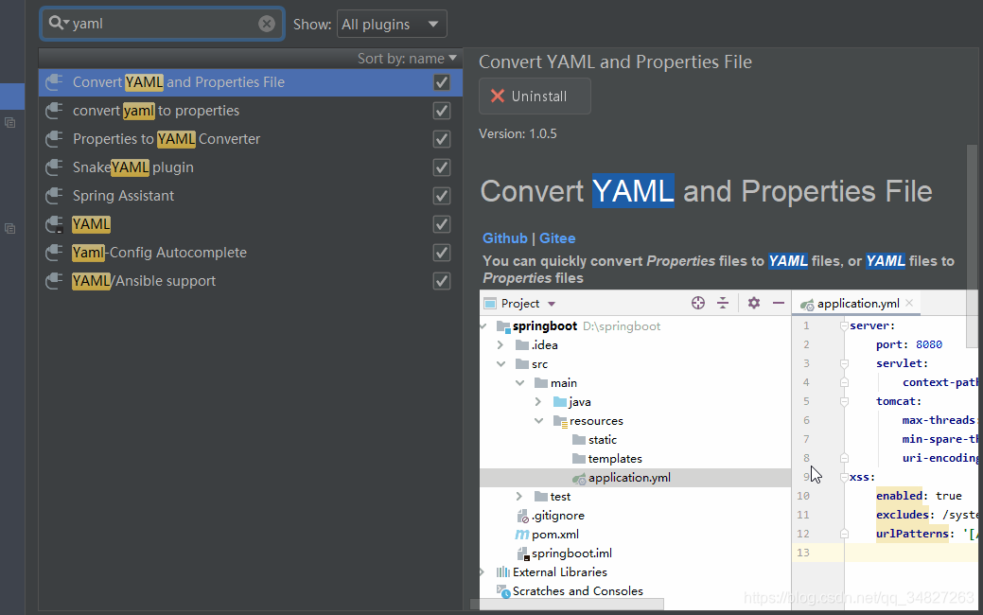Toggle the YAML plugin checkbox
This screenshot has height=615, width=983.
(442, 224)
